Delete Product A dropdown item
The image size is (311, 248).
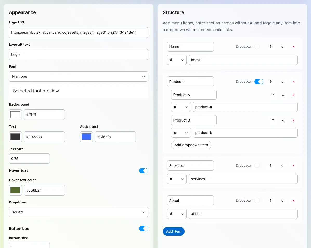point(294,95)
